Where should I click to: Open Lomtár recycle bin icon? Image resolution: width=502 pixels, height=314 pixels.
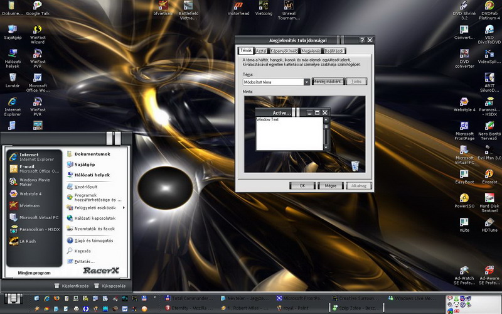coord(13,80)
